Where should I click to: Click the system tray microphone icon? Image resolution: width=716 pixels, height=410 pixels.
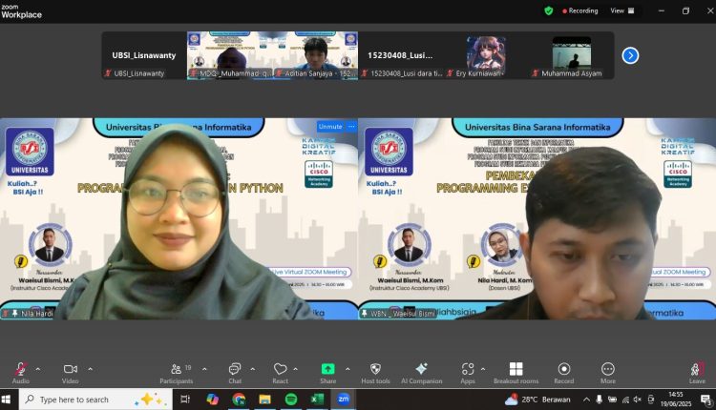point(600,400)
